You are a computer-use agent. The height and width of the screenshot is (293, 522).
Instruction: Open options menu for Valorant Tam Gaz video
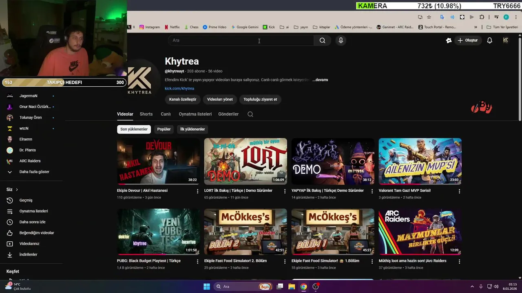coord(459,191)
